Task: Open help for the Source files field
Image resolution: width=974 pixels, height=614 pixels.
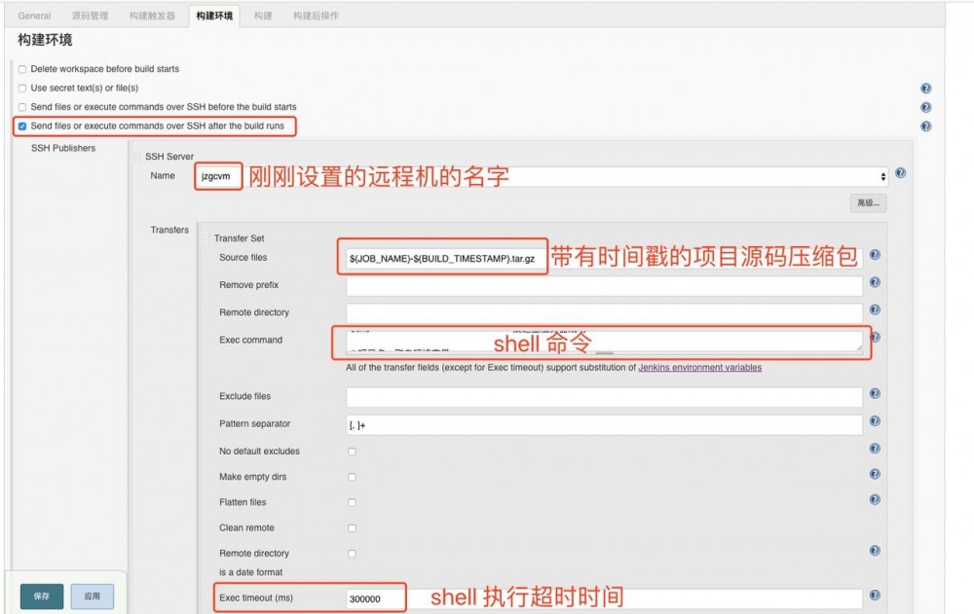Action: [x=875, y=255]
